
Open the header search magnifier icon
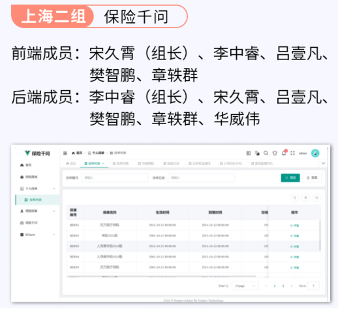266,153
